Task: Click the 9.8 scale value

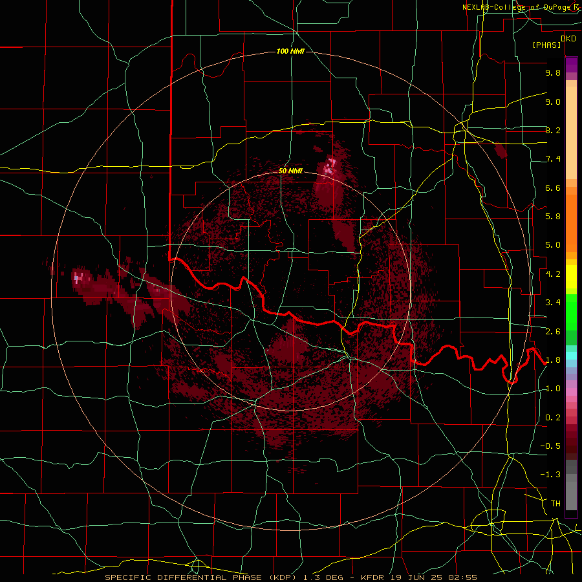Action: point(553,72)
